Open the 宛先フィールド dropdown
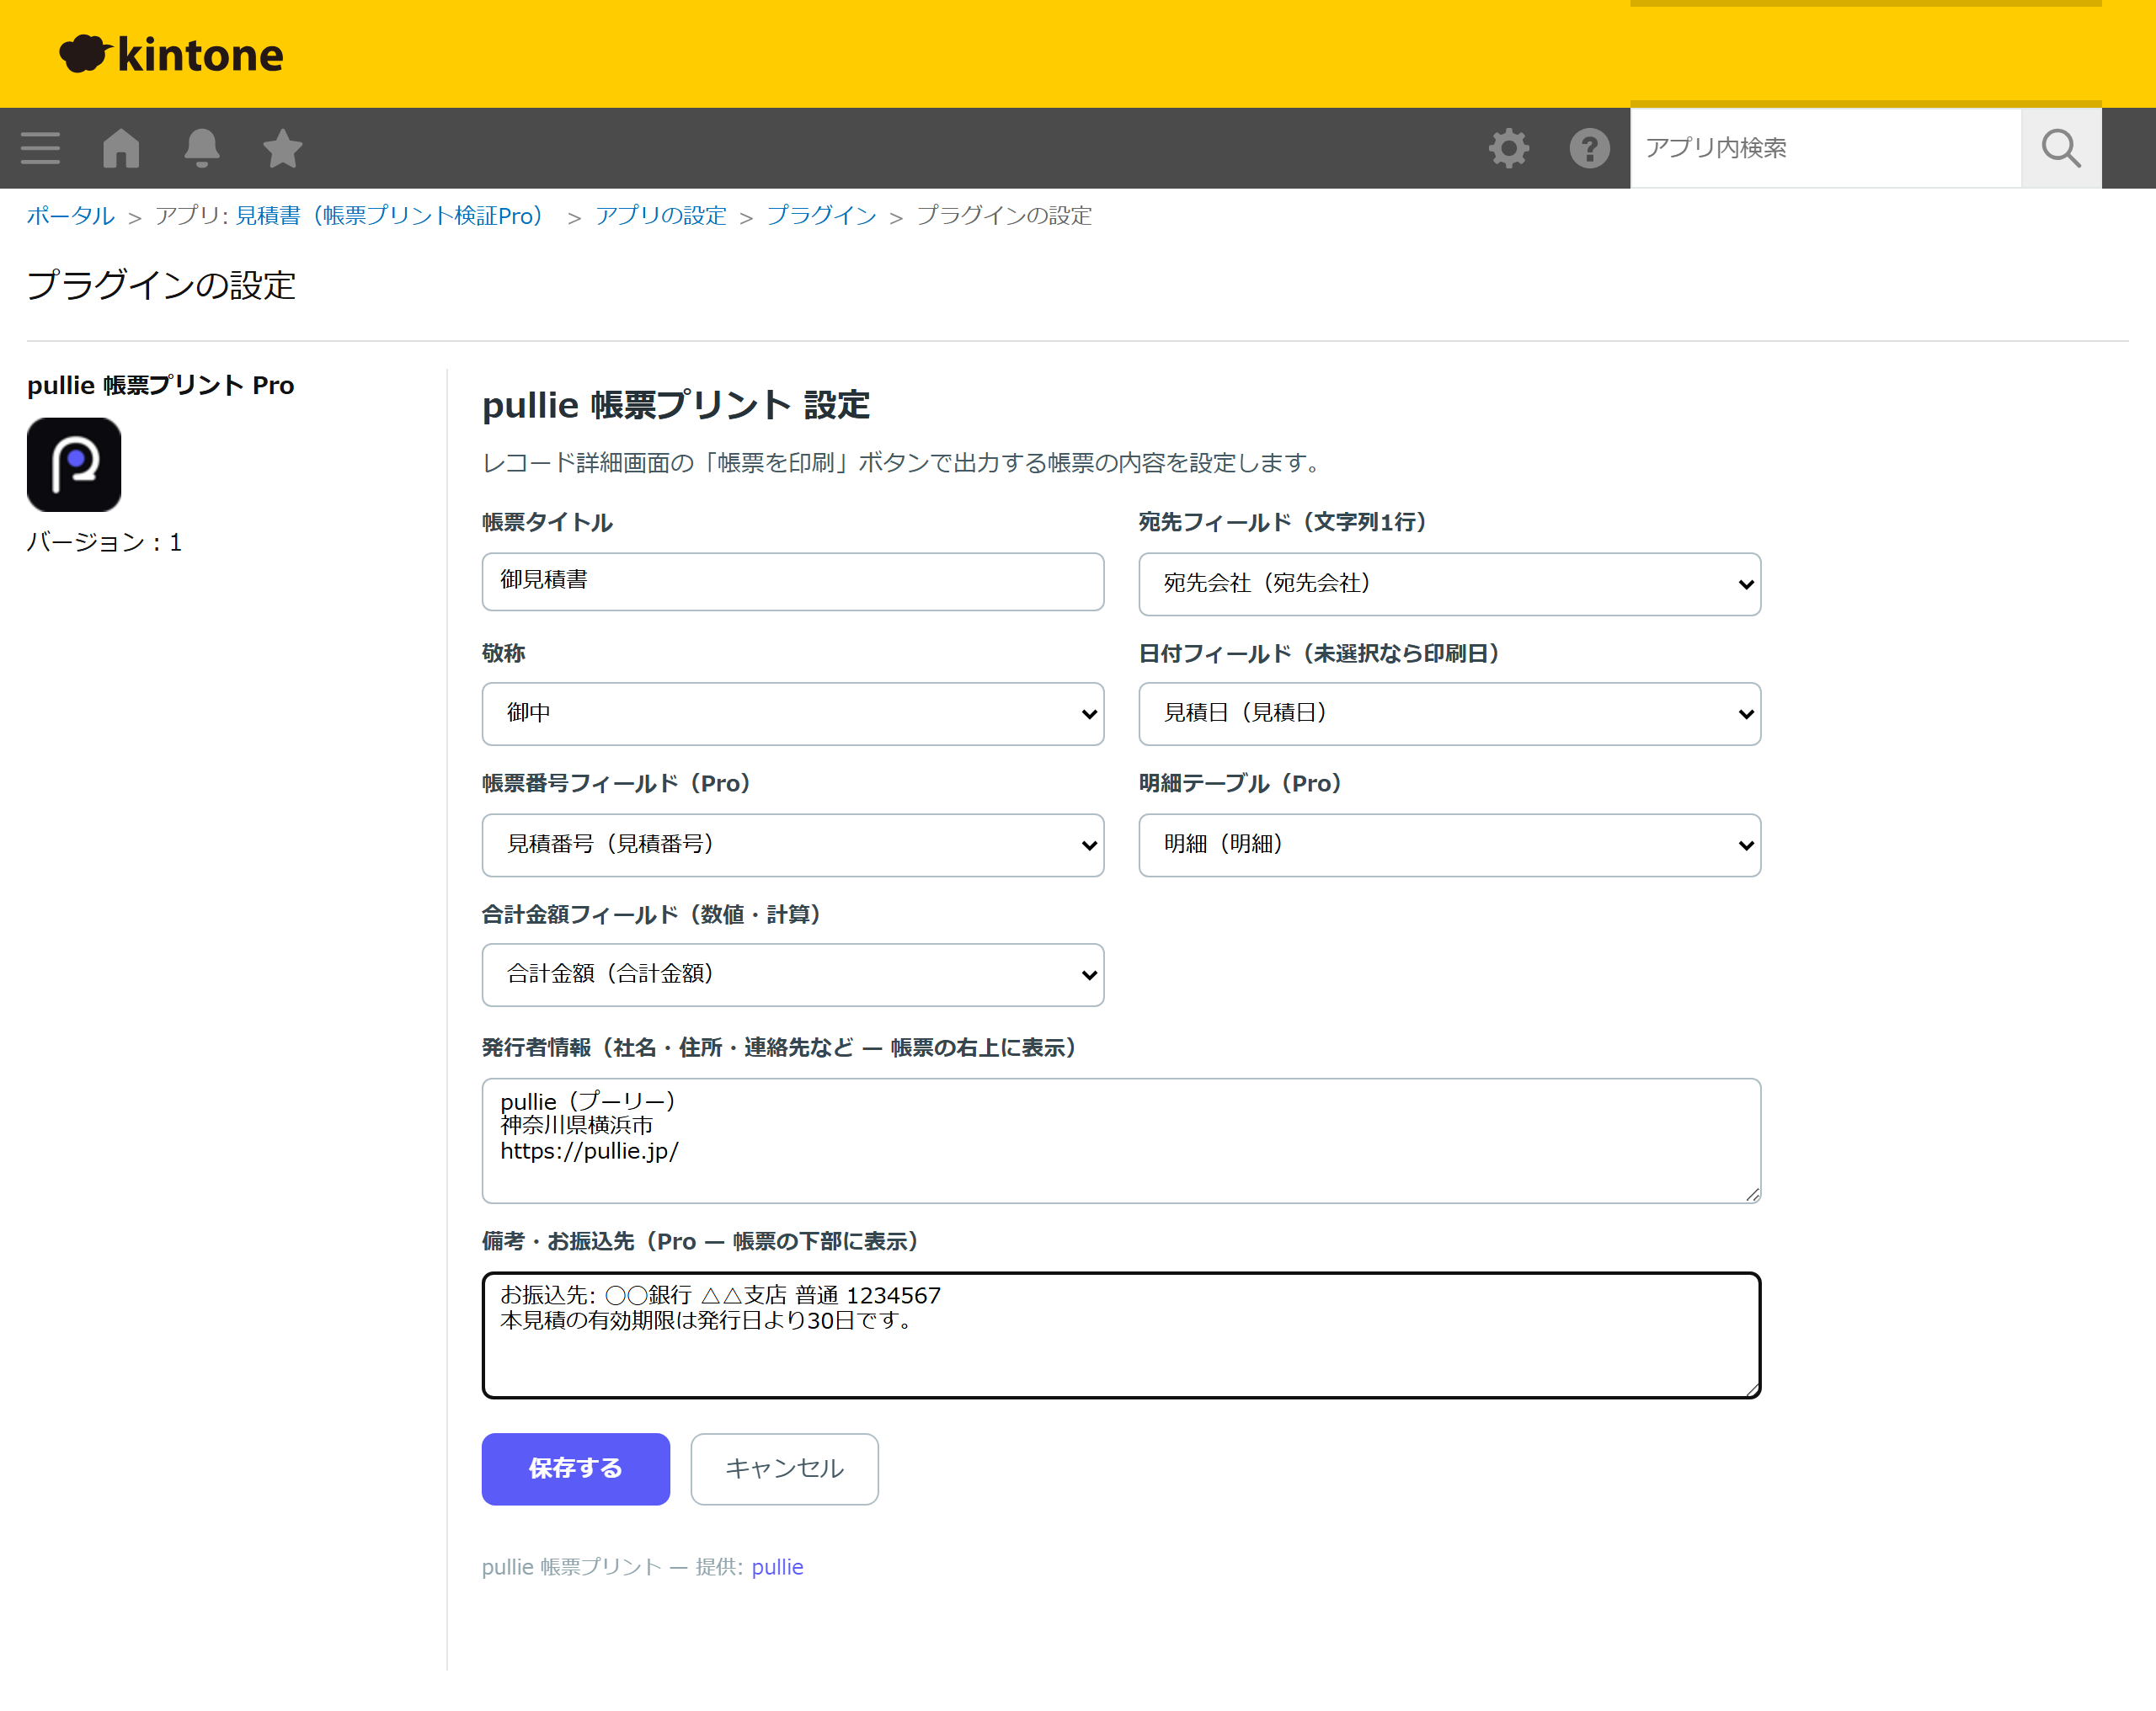This screenshot has width=2156, height=1711. click(x=1449, y=584)
